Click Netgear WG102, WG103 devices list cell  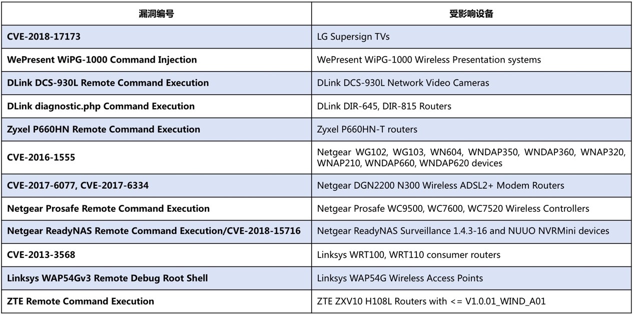(x=471, y=157)
